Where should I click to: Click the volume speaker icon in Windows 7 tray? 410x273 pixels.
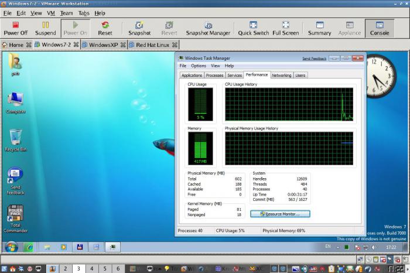click(x=374, y=247)
